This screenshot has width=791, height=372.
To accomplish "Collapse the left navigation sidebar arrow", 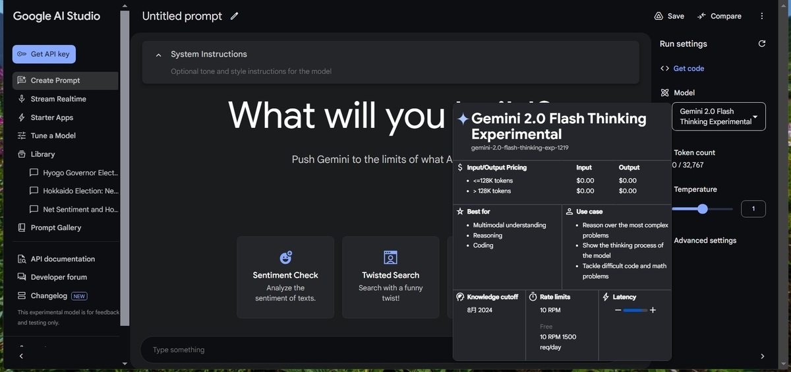I will [21, 356].
